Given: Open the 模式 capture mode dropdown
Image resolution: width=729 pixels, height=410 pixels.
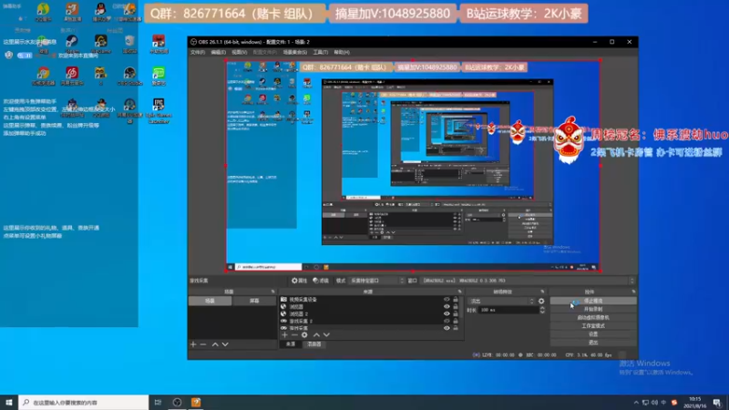Looking at the screenshot, I should click(377, 281).
